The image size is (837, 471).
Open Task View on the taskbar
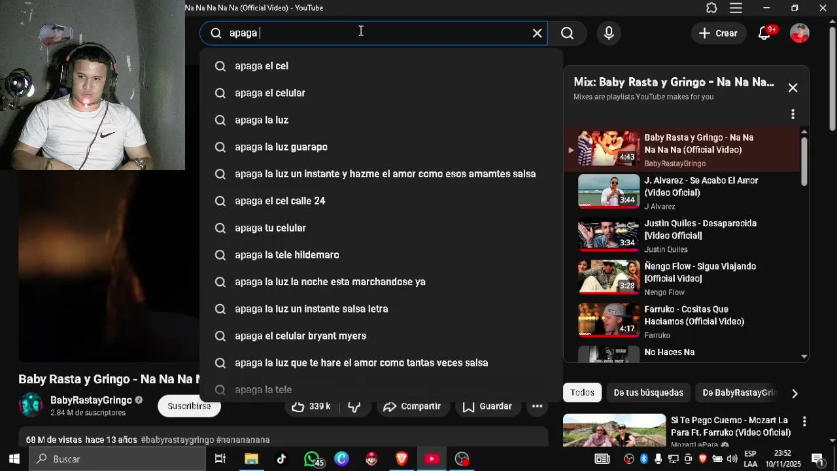click(220, 459)
